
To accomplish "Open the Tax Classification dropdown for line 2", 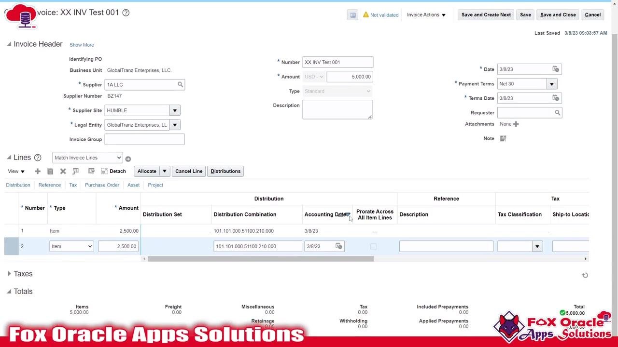I will click(x=537, y=247).
